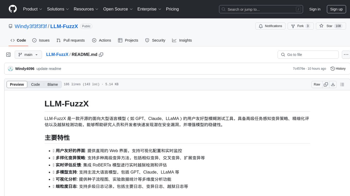The height and width of the screenshot is (196, 350).
Task: Focus the Search or jump to field
Action: 261,9
